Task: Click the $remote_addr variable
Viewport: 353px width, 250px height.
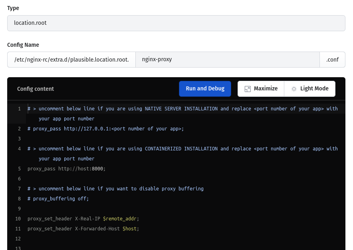Action: pyautogui.click(x=119, y=219)
